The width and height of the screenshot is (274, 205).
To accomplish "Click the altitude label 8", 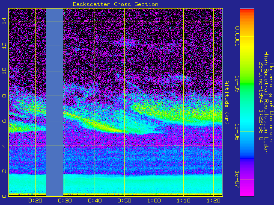I will (4, 96).
